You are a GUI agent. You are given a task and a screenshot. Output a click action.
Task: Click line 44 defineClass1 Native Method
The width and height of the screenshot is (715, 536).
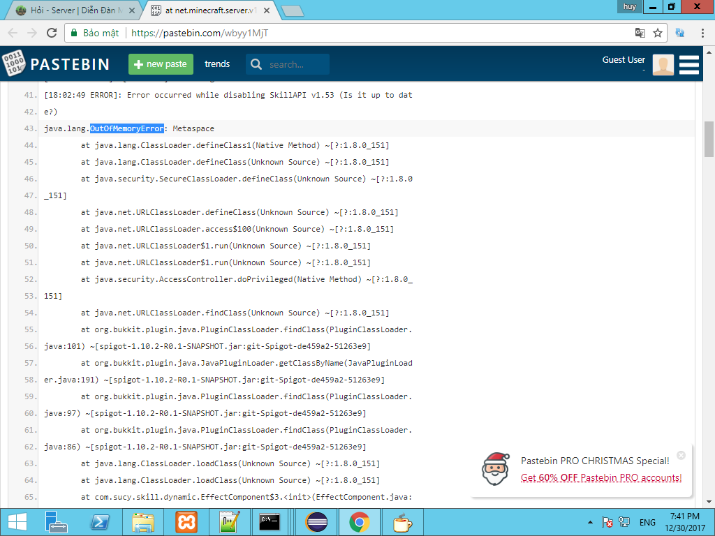235,145
